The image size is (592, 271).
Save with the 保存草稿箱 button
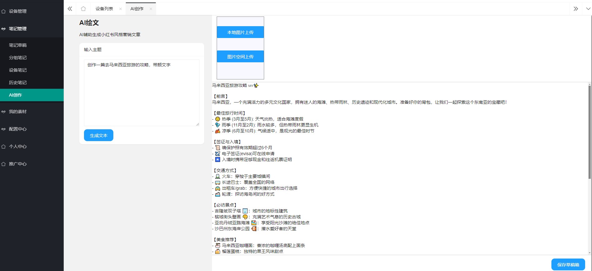568,264
